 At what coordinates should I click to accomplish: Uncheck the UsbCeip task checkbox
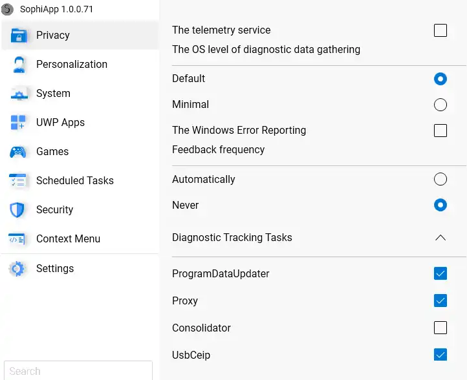point(440,355)
